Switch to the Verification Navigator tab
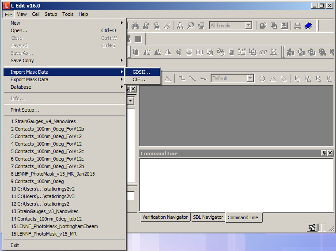This screenshot has width=336, height=251. click(x=165, y=217)
